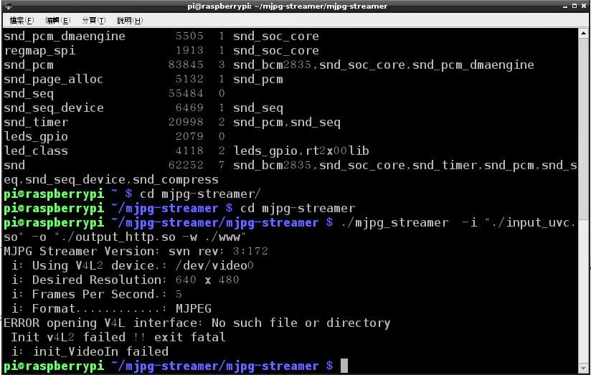Viewport: 591px width, 375px height.
Task: Click the size value 6469
Action: pyautogui.click(x=189, y=108)
